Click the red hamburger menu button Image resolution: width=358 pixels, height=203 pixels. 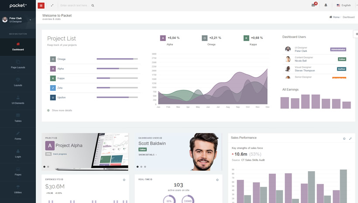(41, 5)
